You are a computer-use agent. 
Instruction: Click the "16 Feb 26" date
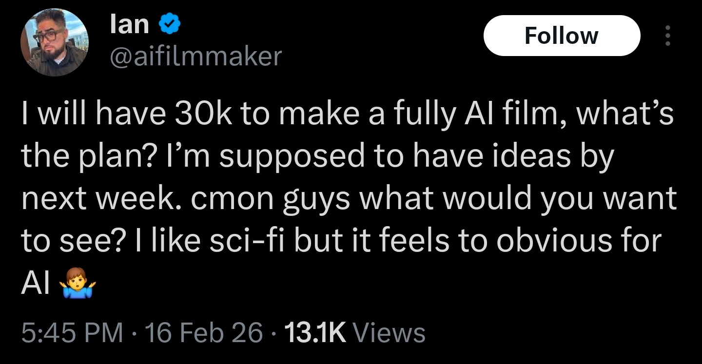pyautogui.click(x=203, y=333)
